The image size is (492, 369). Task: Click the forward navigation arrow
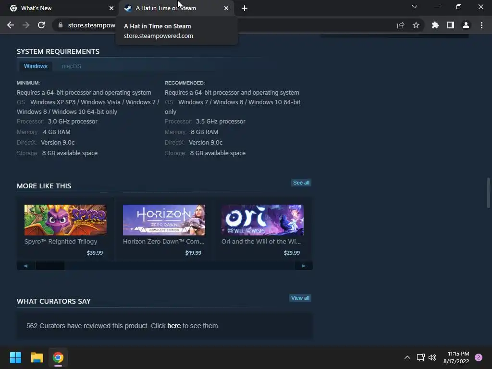26,25
